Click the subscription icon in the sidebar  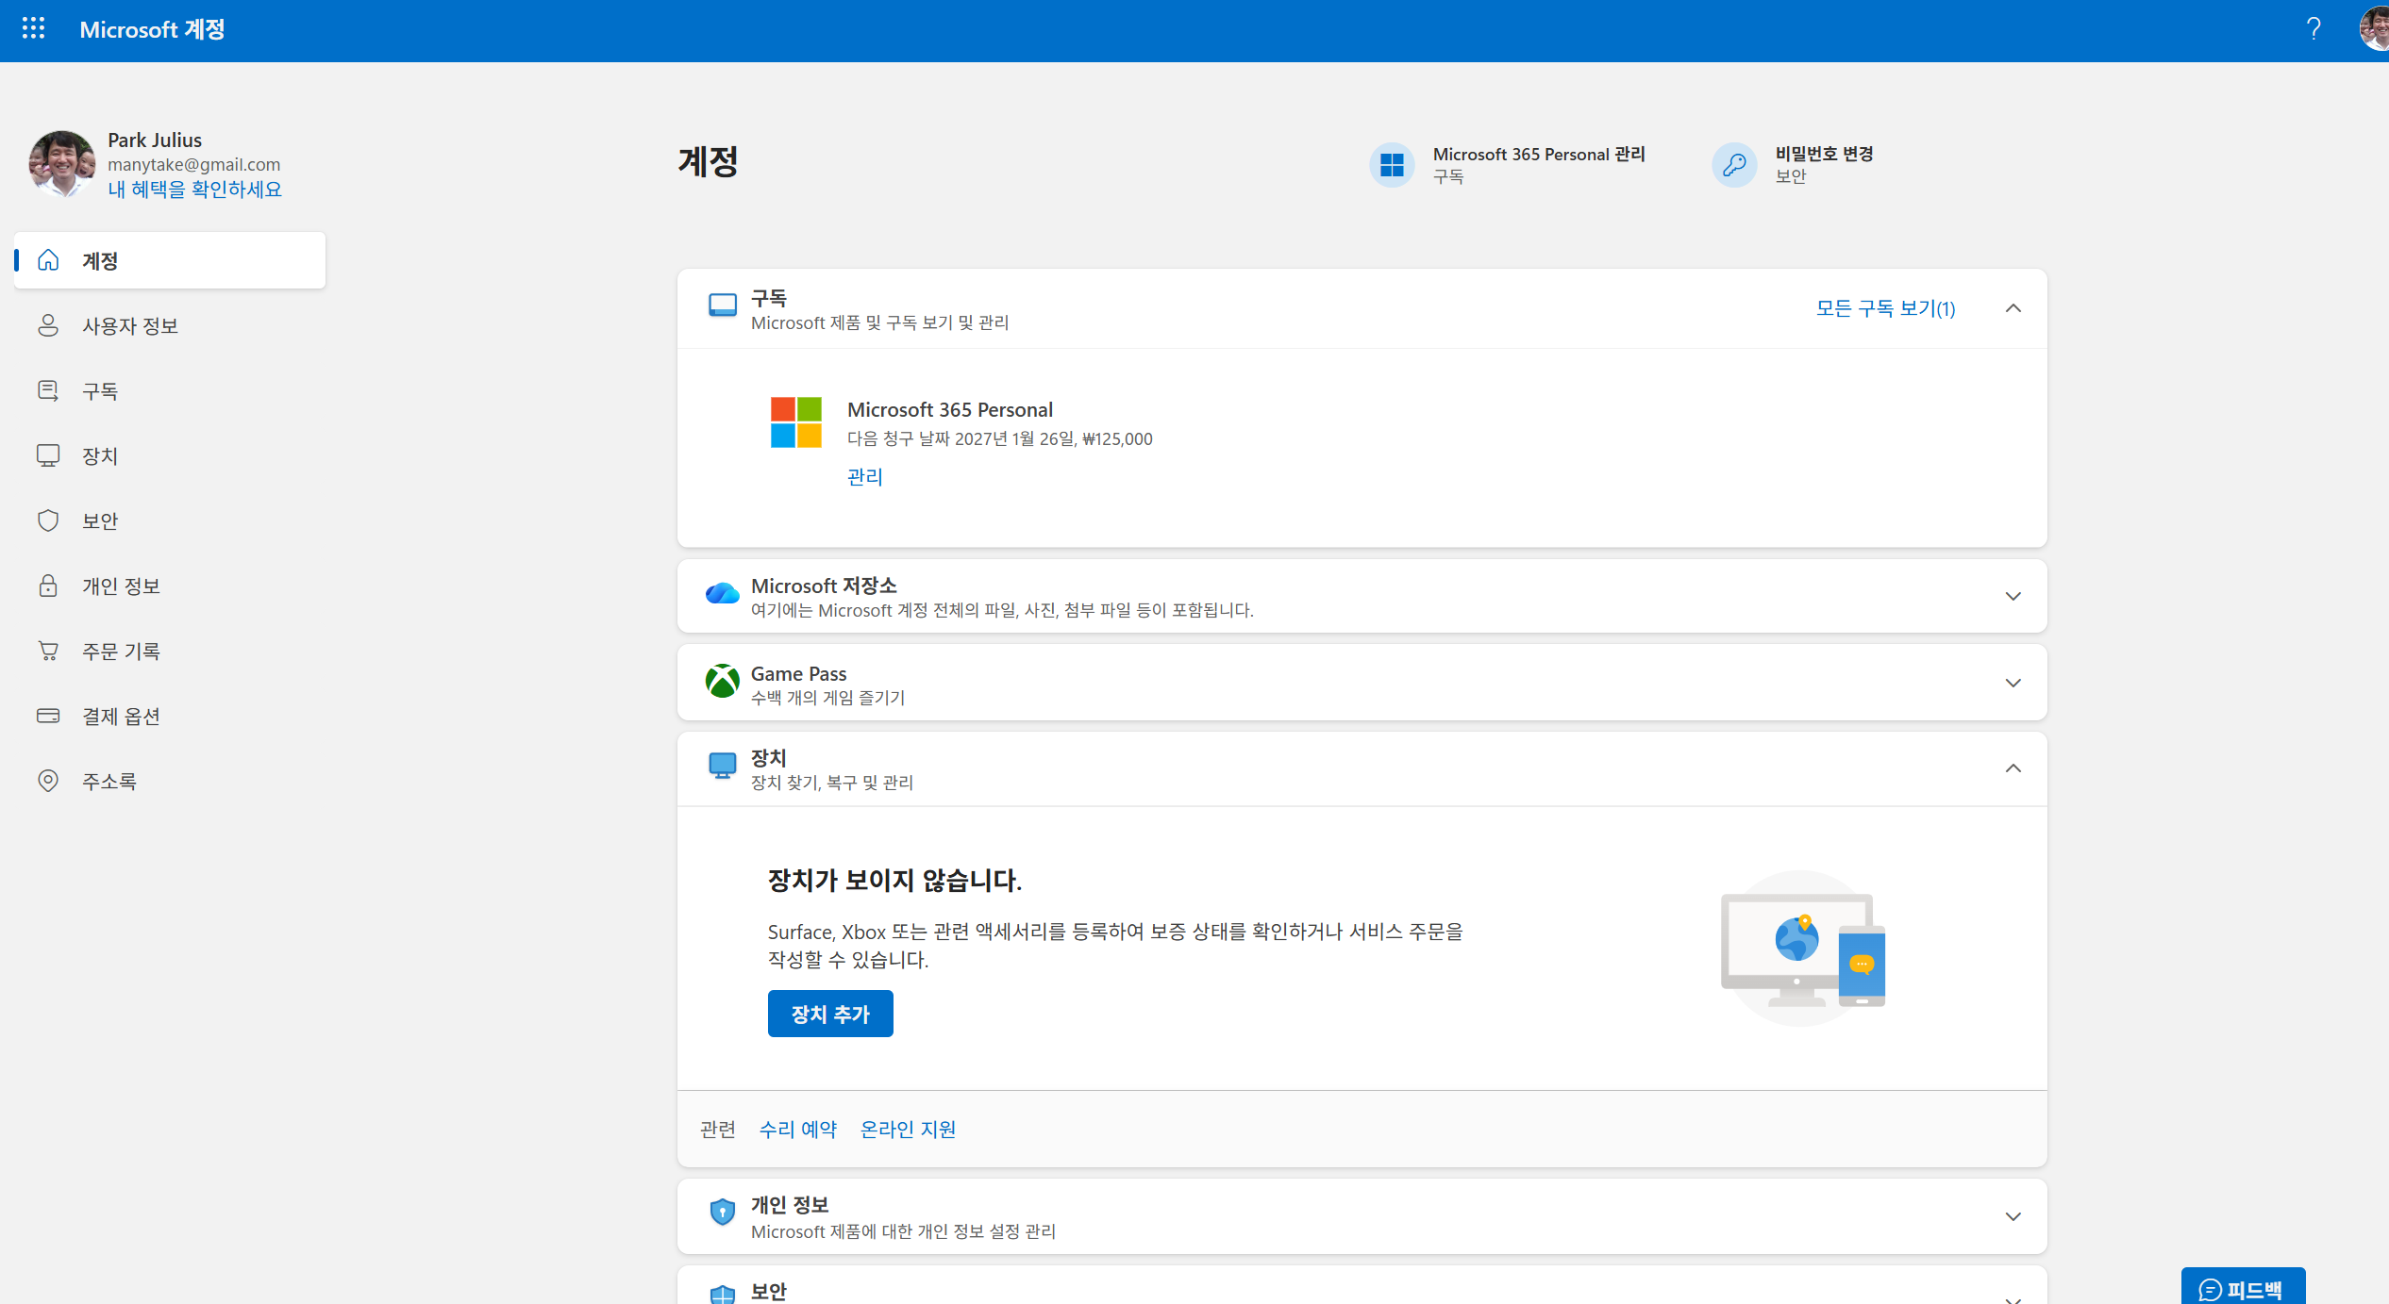(x=48, y=390)
